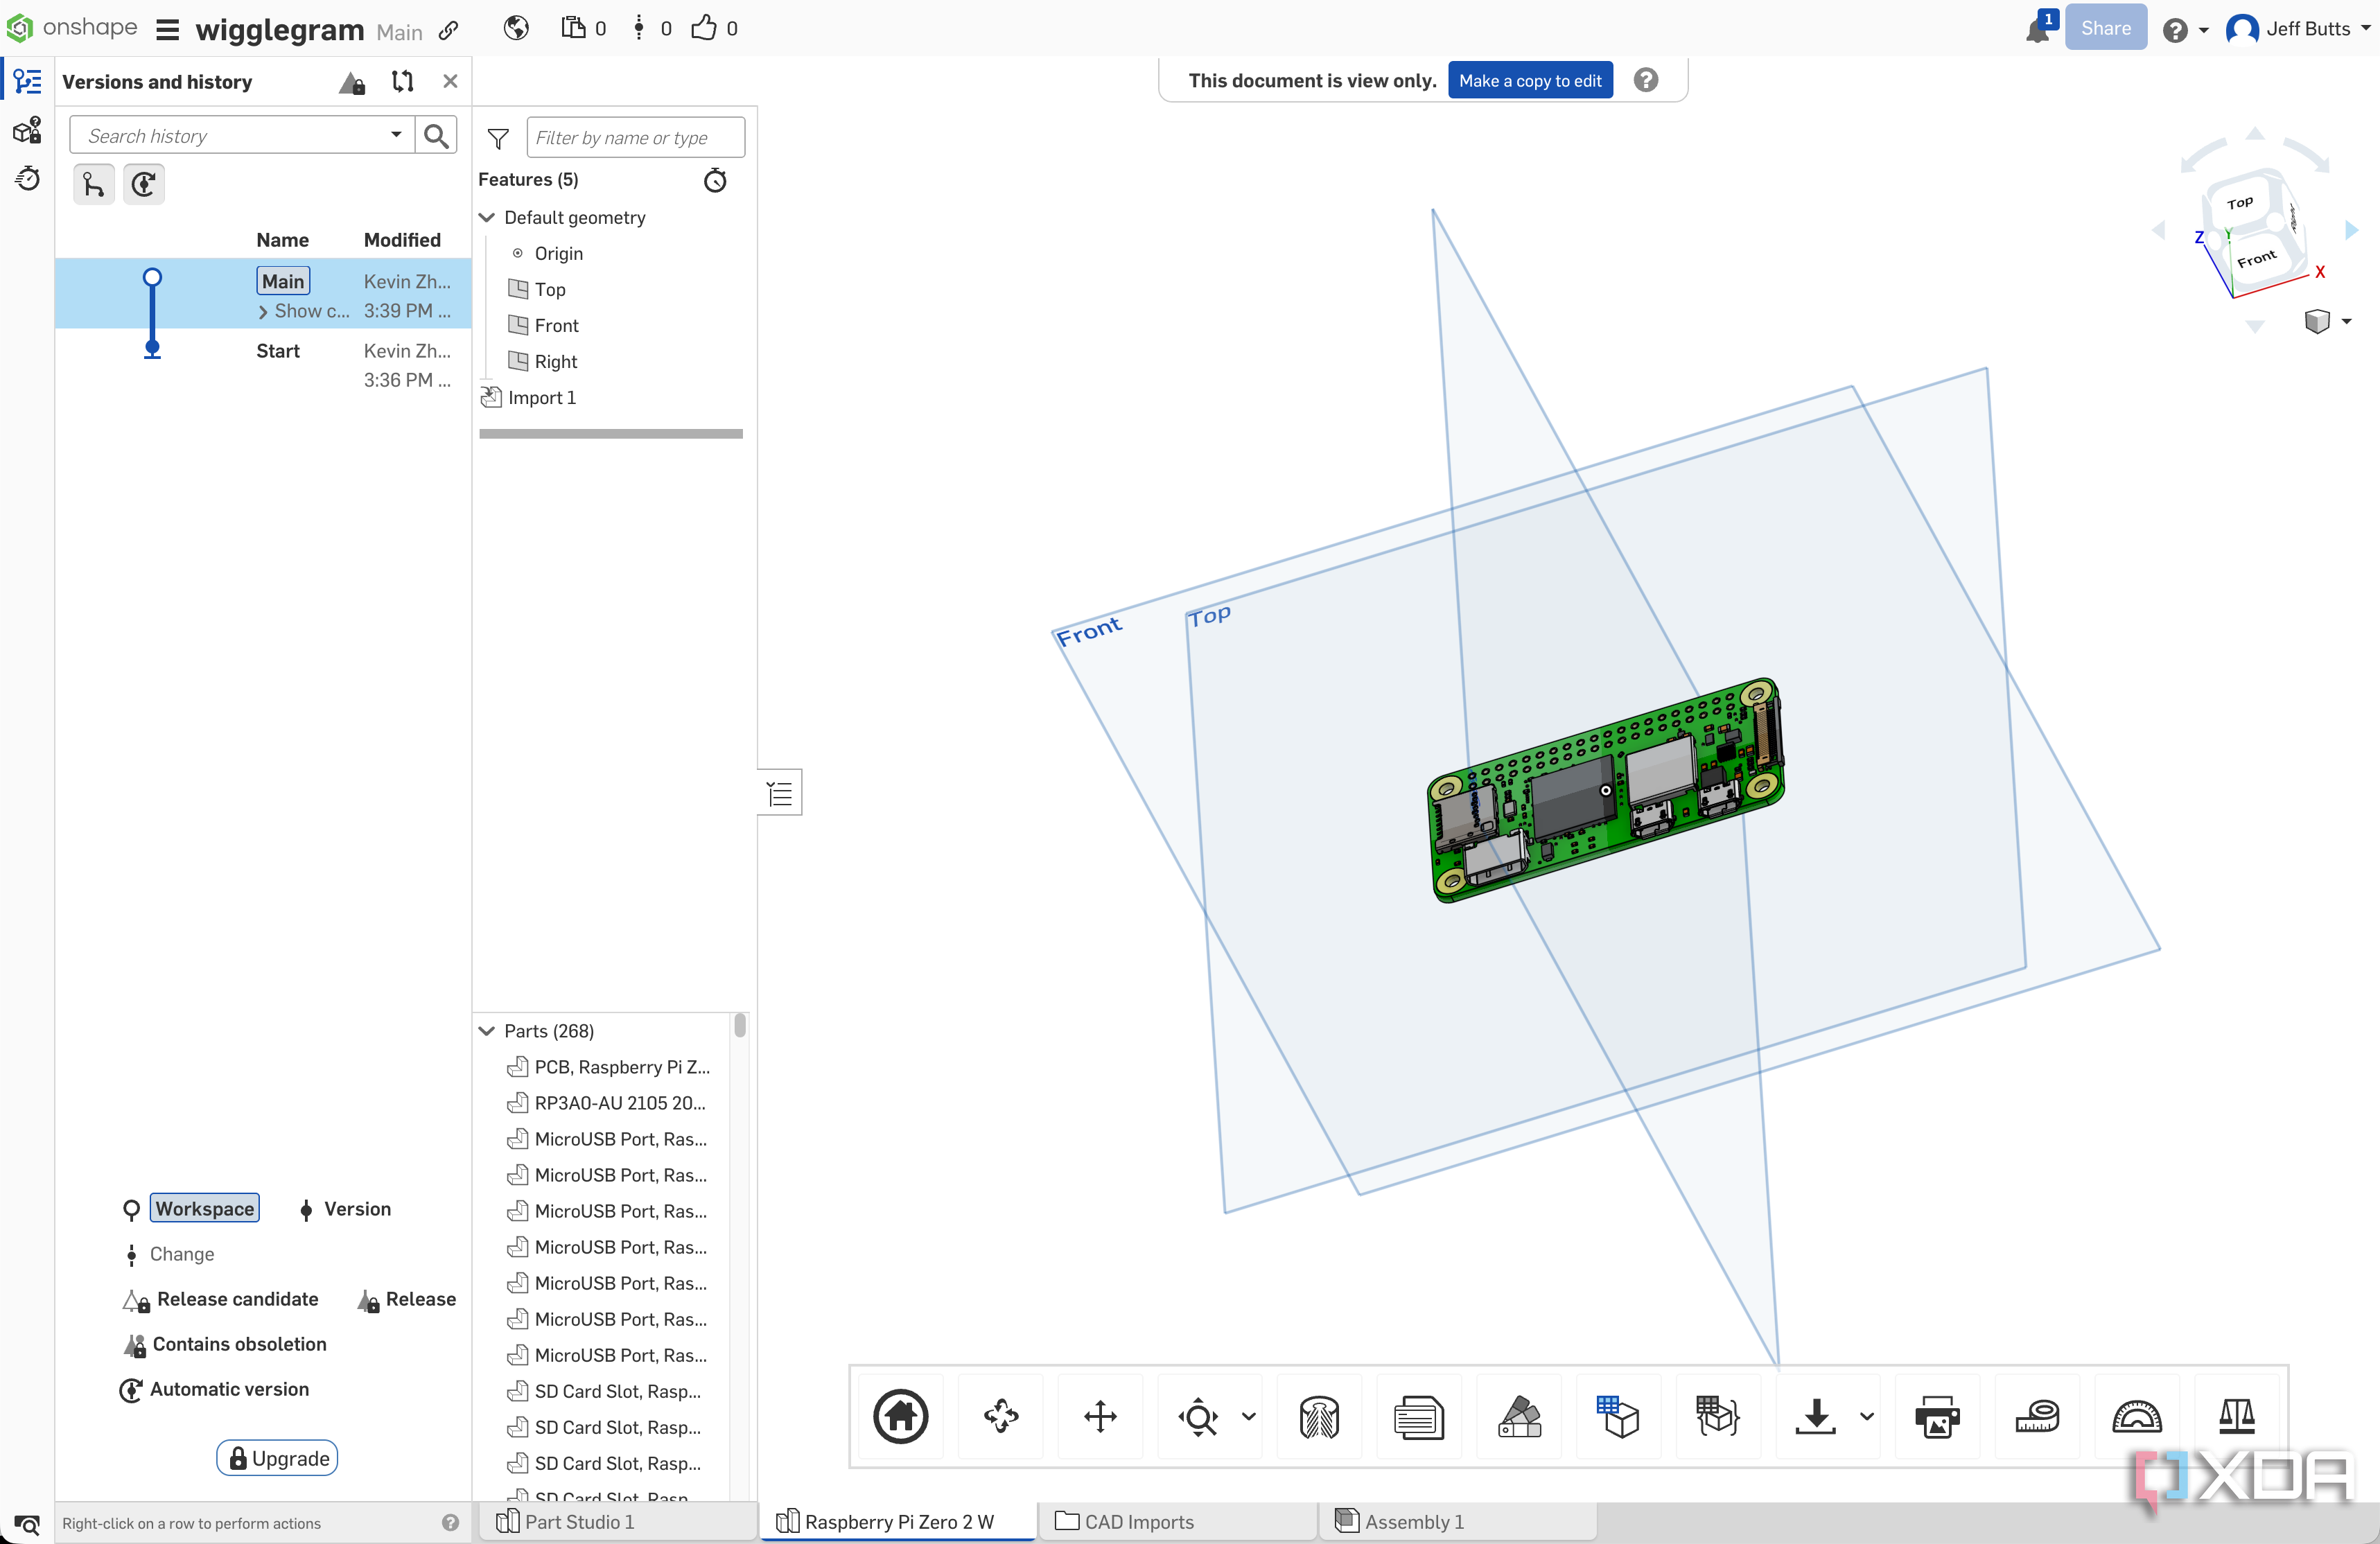
Task: Click the Upgrade button
Action: 277,1458
